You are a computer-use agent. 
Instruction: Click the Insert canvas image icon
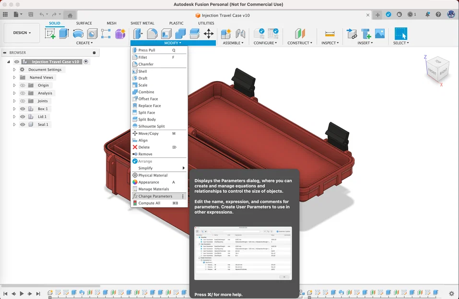point(380,33)
